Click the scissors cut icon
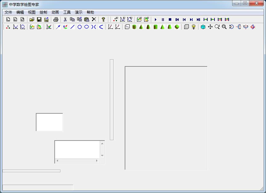Image resolution: width=266 pixels, height=193 pixels. [x=65, y=19]
